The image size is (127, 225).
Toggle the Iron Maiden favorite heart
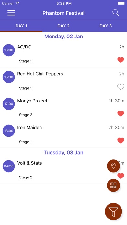pos(121,141)
